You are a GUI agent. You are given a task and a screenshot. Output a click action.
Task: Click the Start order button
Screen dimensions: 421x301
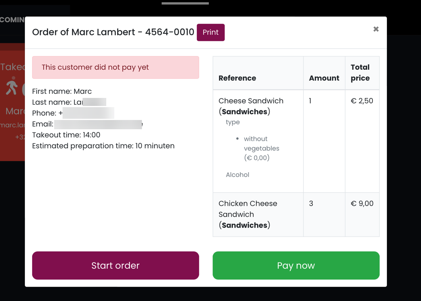tap(115, 266)
